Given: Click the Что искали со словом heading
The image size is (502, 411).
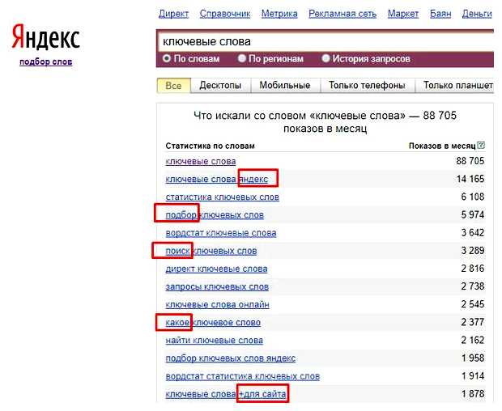Looking at the screenshot, I should tap(325, 122).
